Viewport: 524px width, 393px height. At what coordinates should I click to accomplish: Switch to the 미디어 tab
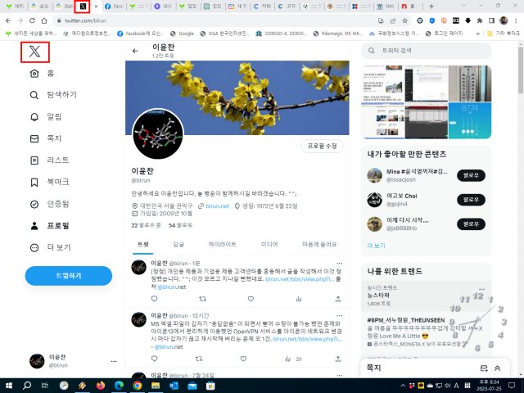click(269, 244)
